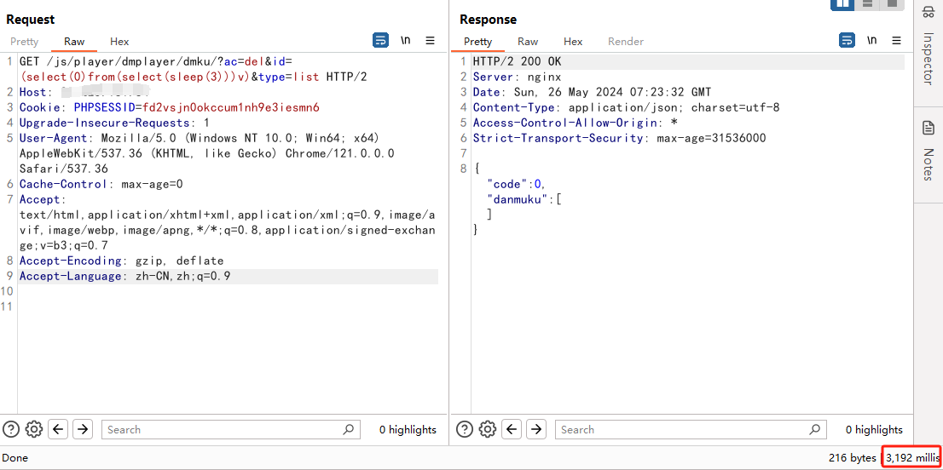Click 'Strict-Transport-Security' response header

pos(620,138)
